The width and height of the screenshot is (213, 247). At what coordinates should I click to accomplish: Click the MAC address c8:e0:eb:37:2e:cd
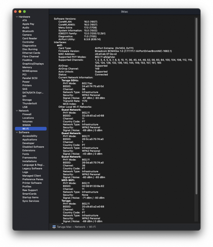[106, 54]
